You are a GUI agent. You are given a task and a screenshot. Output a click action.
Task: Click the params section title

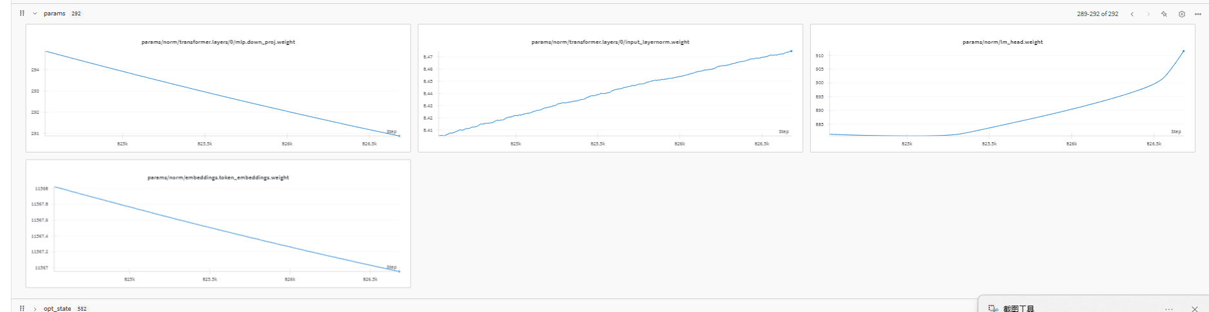point(54,14)
